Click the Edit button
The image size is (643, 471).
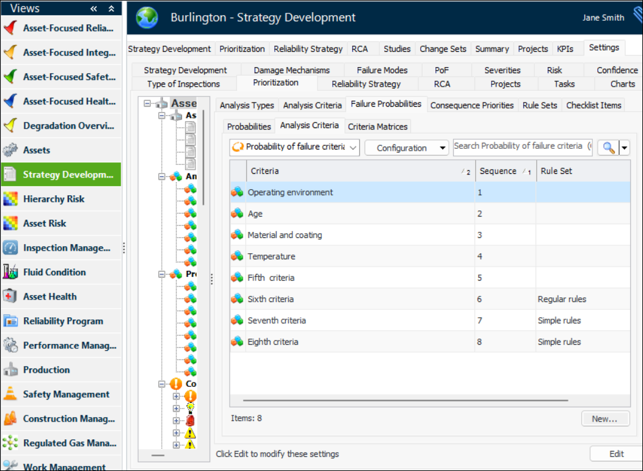616,454
